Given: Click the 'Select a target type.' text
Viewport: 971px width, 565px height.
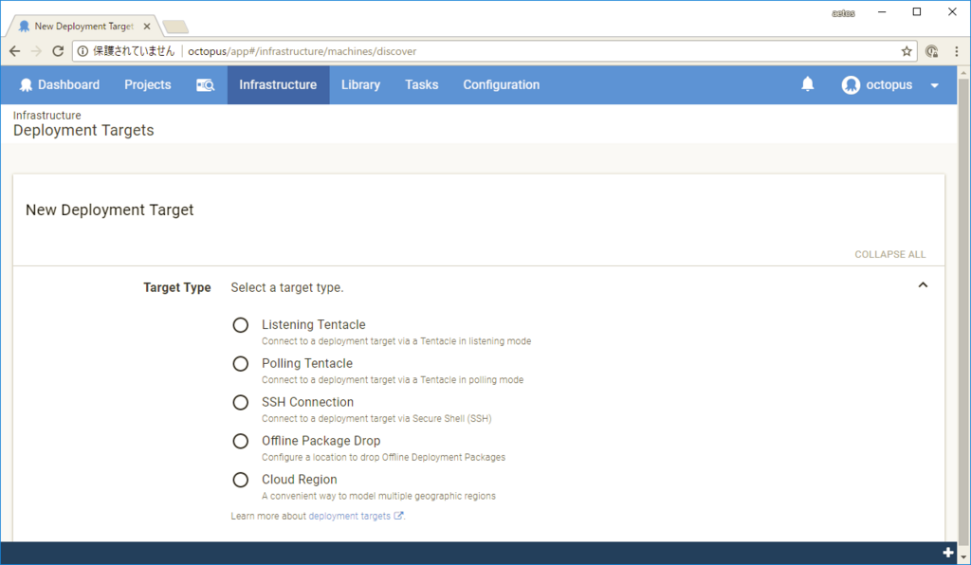Looking at the screenshot, I should [287, 288].
